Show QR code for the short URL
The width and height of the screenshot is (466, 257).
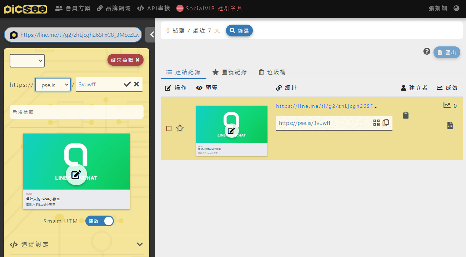[376, 123]
